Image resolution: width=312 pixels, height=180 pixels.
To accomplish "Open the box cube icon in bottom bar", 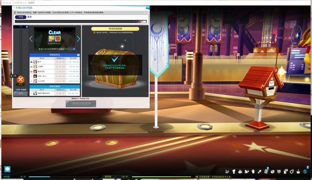I will (x=273, y=172).
